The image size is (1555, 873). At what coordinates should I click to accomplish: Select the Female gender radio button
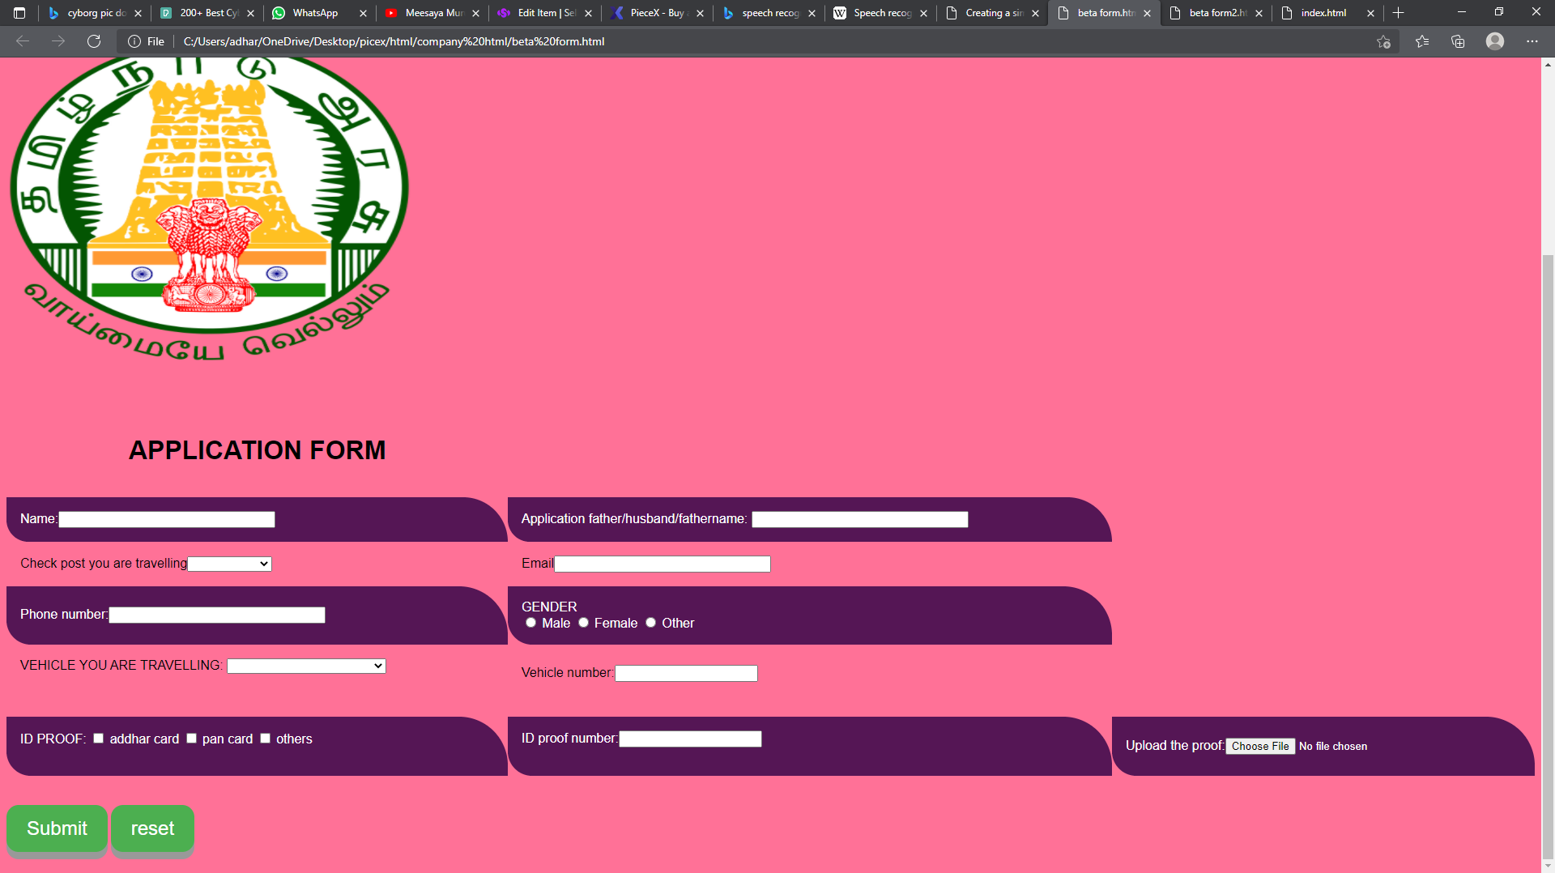tap(583, 623)
